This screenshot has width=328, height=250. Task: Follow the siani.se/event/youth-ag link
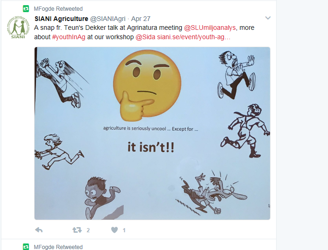tap(194, 37)
